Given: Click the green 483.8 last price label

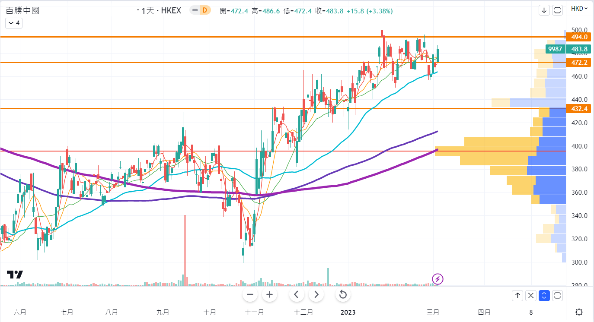Looking at the screenshot, I should click(579, 49).
